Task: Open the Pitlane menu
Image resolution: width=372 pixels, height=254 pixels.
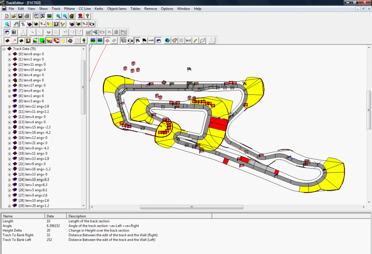Action: pyautogui.click(x=69, y=8)
